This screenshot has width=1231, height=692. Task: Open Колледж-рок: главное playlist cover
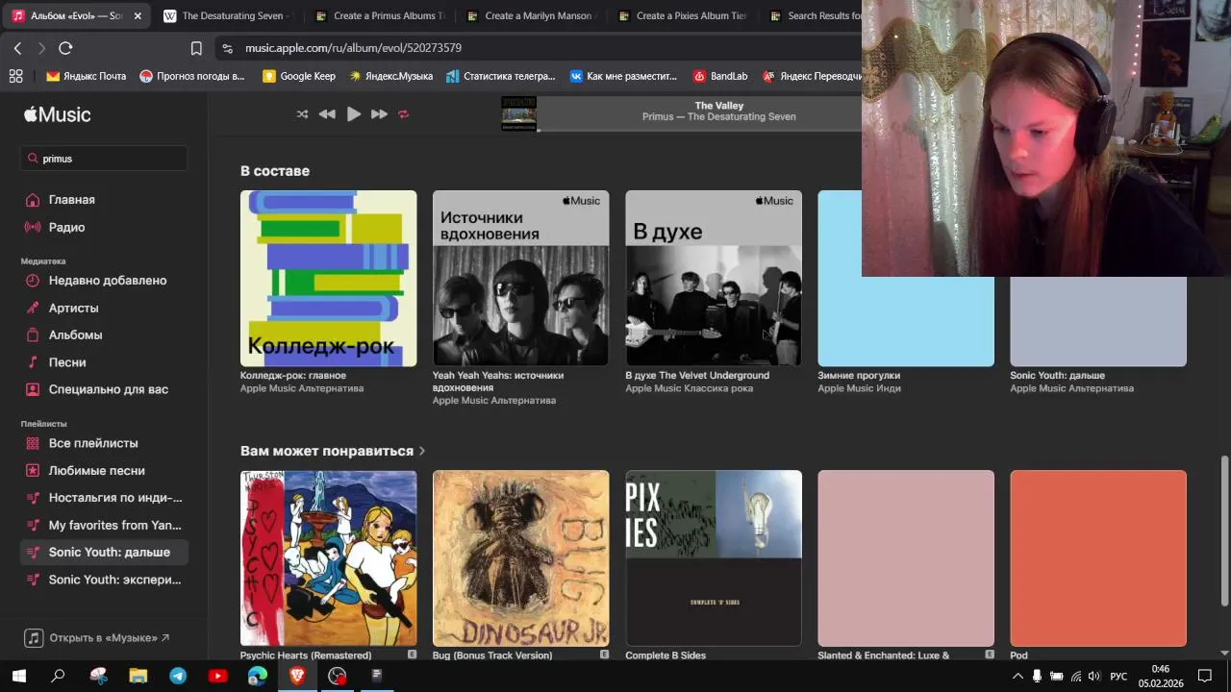329,279
